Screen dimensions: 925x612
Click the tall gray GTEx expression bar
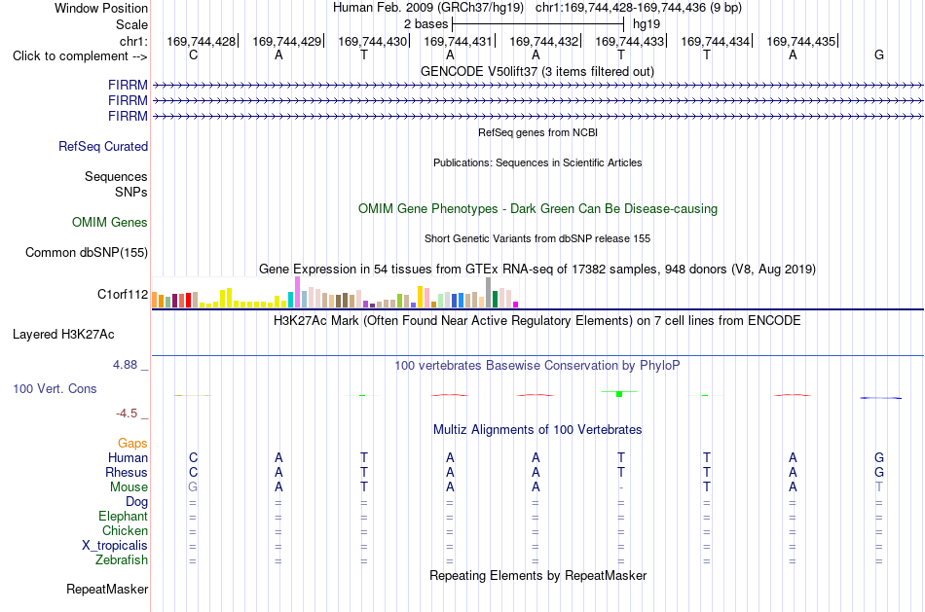489,293
